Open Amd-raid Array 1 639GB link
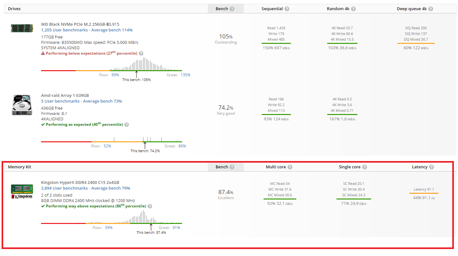The width and height of the screenshot is (458, 256). pos(65,96)
